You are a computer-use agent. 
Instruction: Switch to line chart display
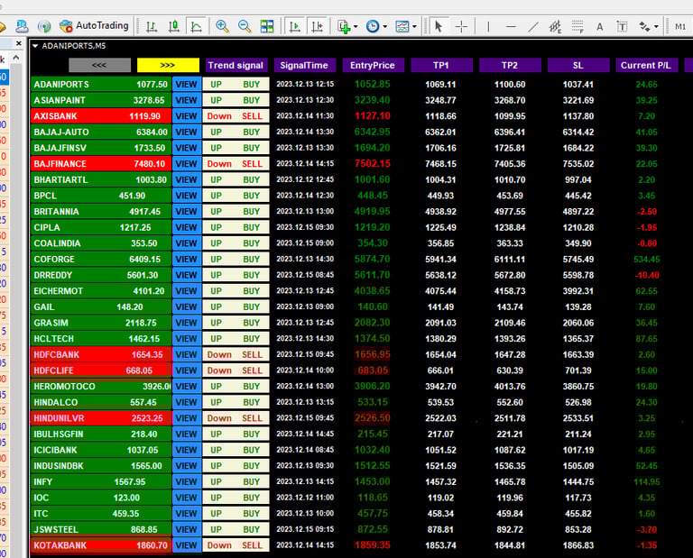pyautogui.click(x=196, y=26)
